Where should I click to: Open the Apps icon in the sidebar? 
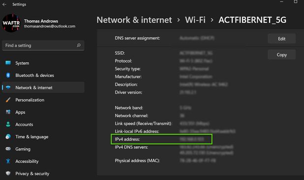click(x=8, y=112)
